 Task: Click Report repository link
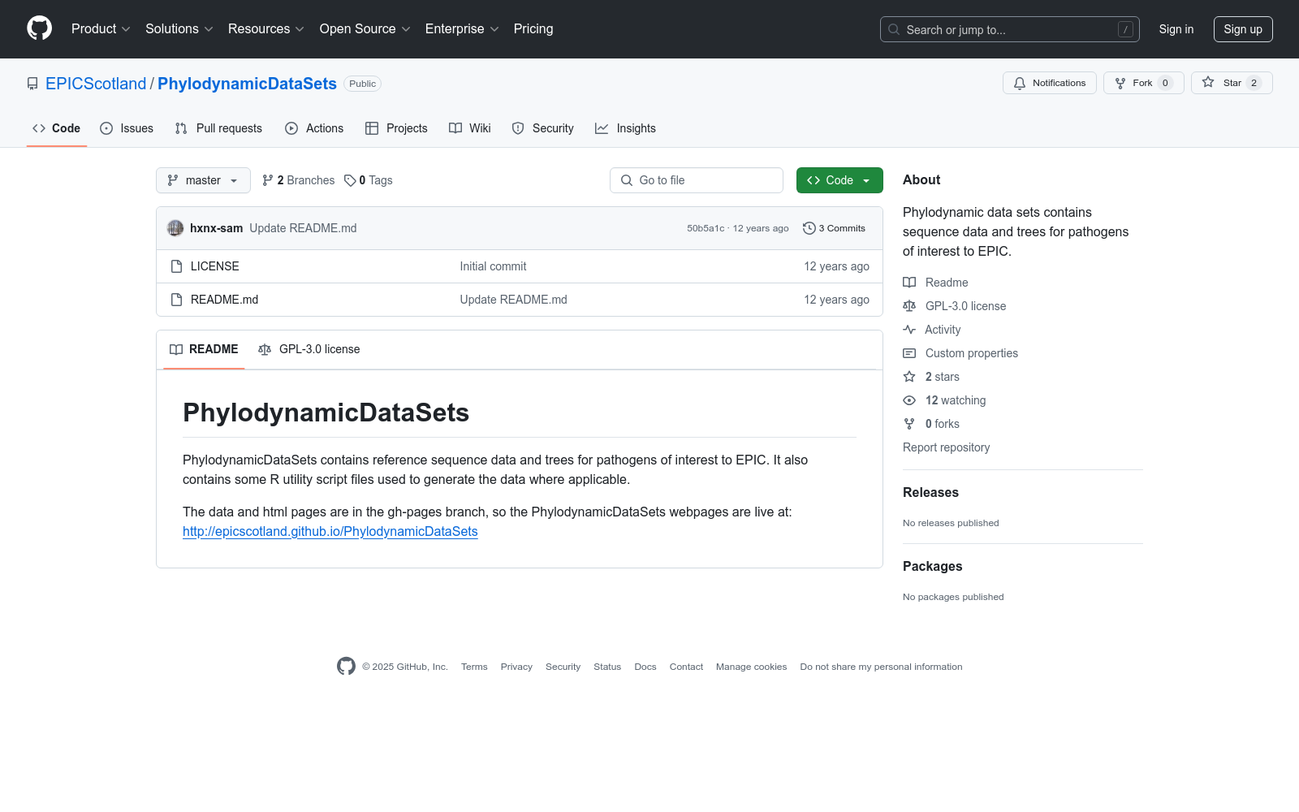coord(946,447)
